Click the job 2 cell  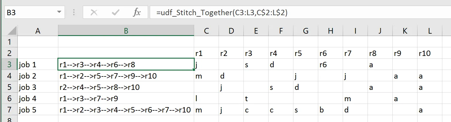pos(38,76)
